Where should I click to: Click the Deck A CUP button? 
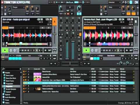[x=15, y=50]
